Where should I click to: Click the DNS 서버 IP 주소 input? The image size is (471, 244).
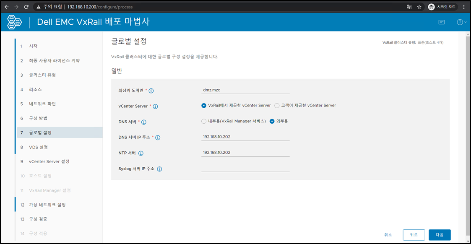click(245, 137)
